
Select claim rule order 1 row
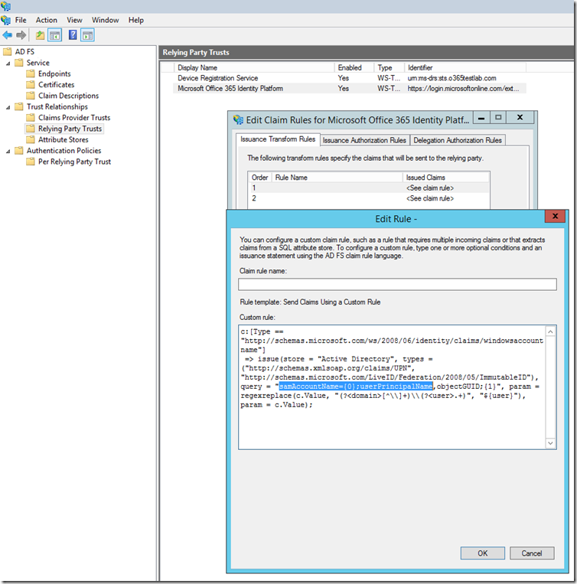tap(369, 188)
